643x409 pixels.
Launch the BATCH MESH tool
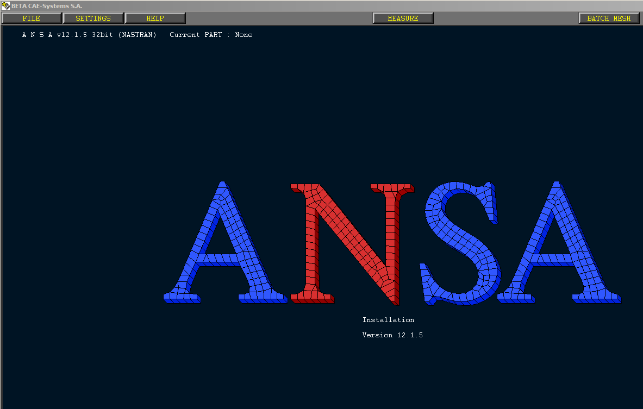(609, 18)
